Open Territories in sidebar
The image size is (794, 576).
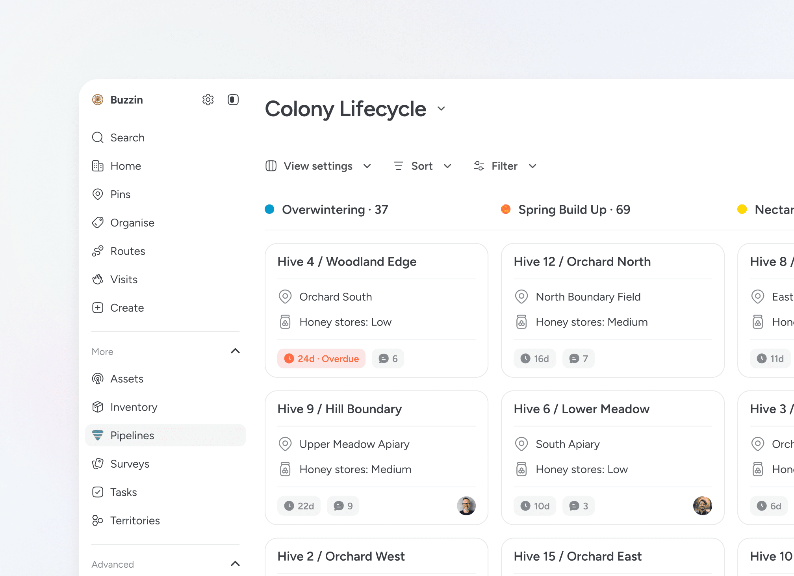pyautogui.click(x=135, y=520)
